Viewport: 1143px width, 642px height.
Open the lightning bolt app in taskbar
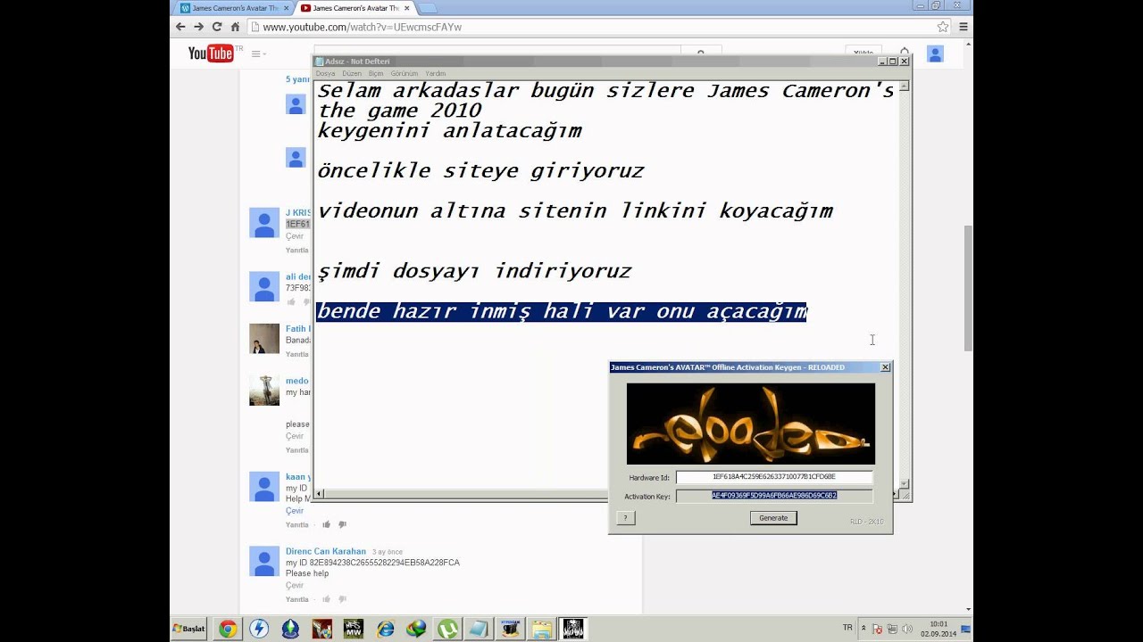pyautogui.click(x=259, y=629)
